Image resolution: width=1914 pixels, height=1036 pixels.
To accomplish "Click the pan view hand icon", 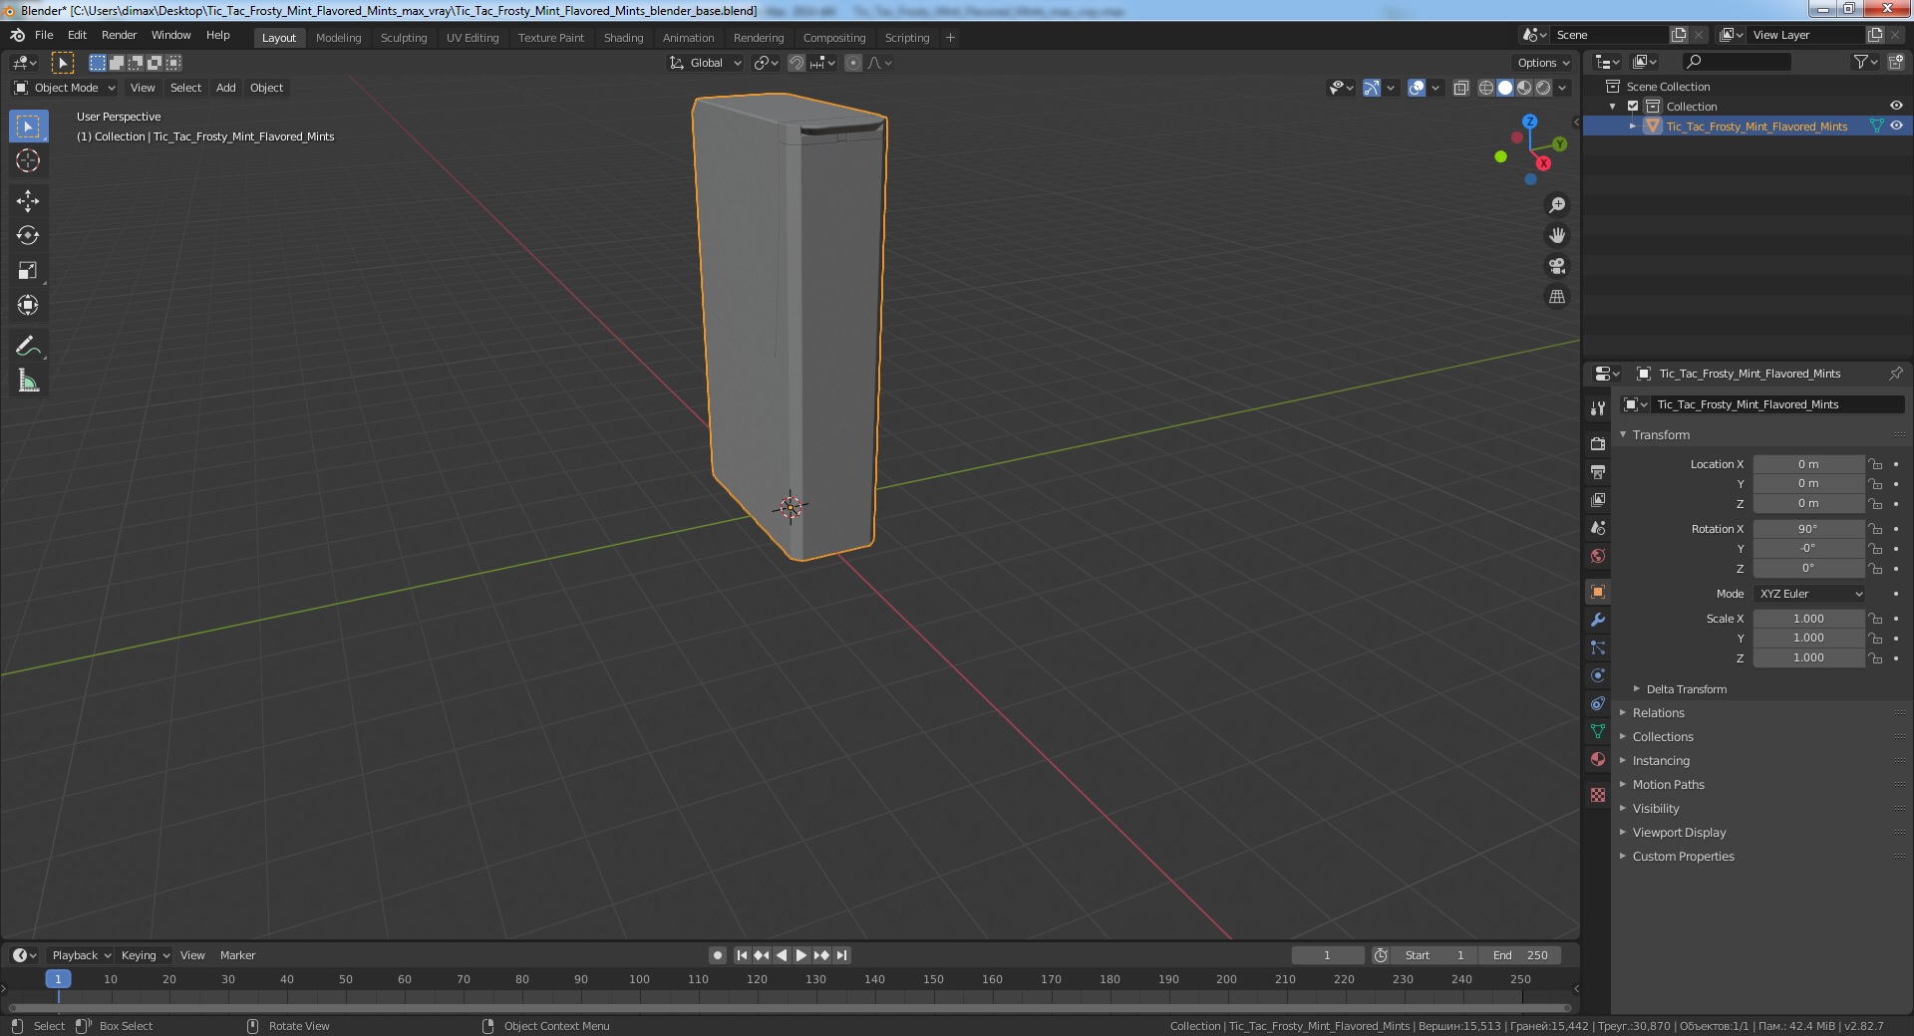I will 1556,235.
